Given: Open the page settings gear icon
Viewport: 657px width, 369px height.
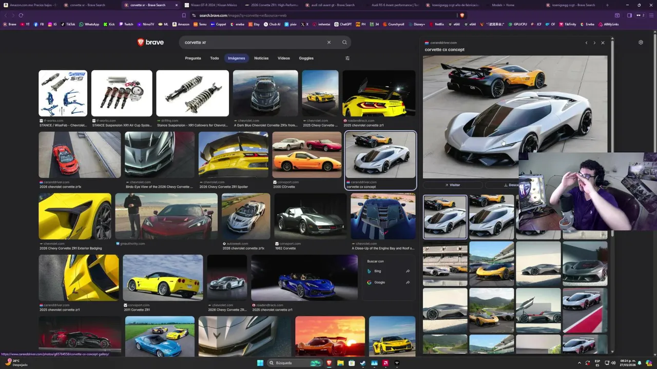Looking at the screenshot, I should pos(641,43).
